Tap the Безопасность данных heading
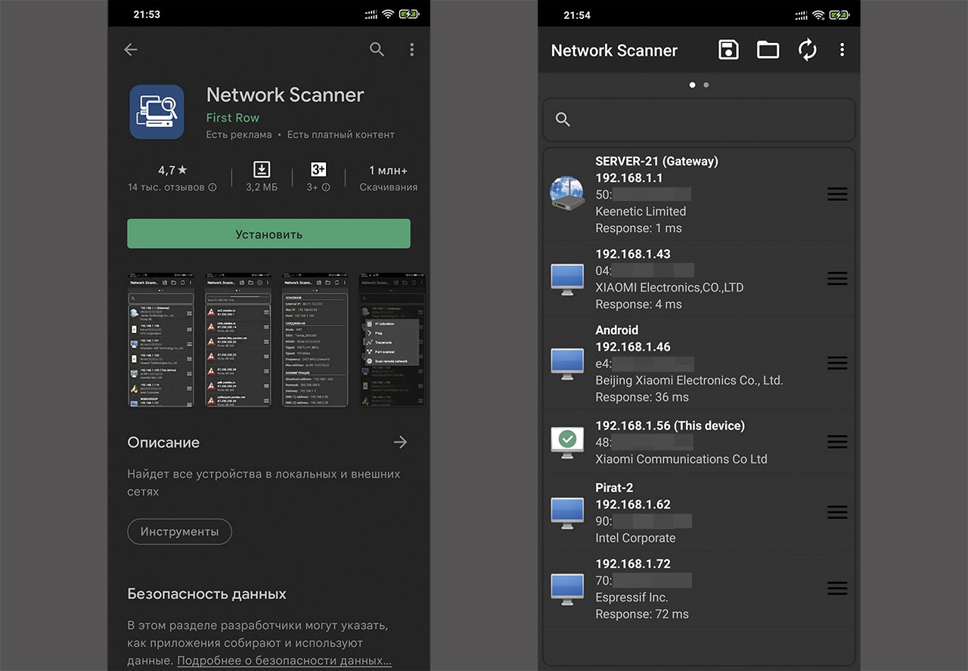This screenshot has width=968, height=671. pyautogui.click(x=206, y=594)
